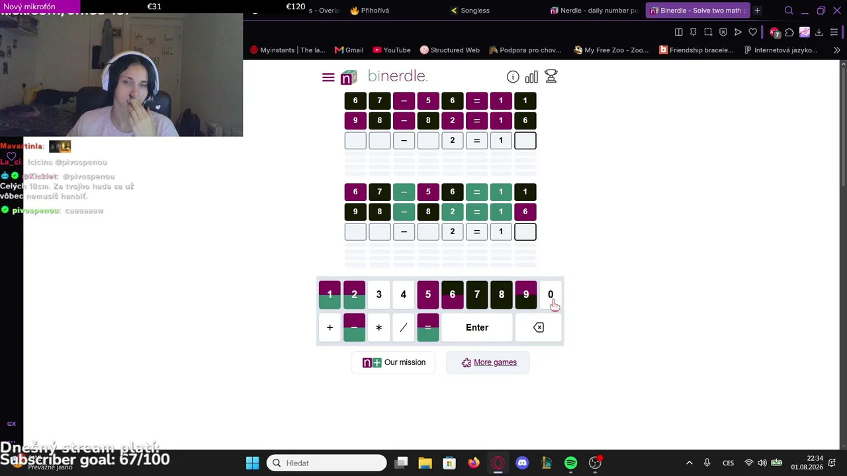Tap the plus operator key

[330, 327]
